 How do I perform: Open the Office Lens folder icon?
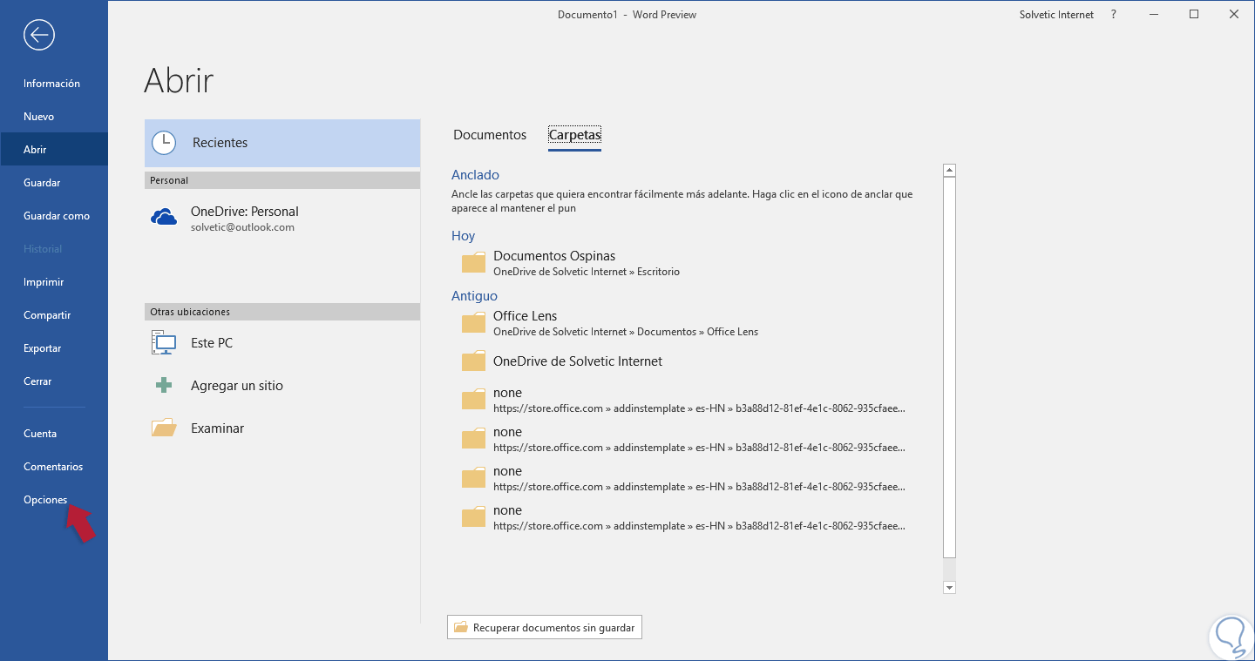coord(473,322)
